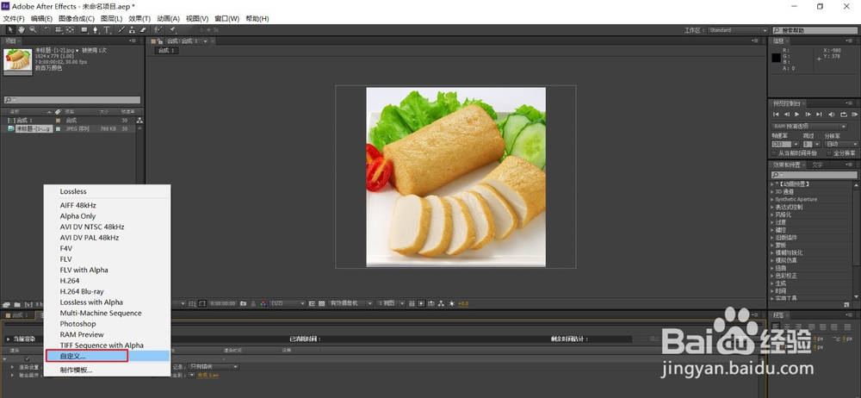861x398 pixels.
Task: Select the Eraser tool
Action: 143,29
